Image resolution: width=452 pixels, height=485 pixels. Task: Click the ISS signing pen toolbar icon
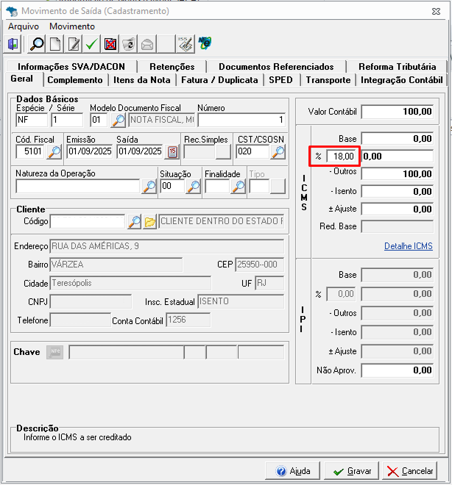click(186, 44)
